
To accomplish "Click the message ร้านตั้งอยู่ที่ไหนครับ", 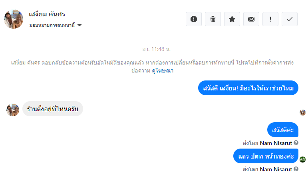I will click(x=52, y=109).
